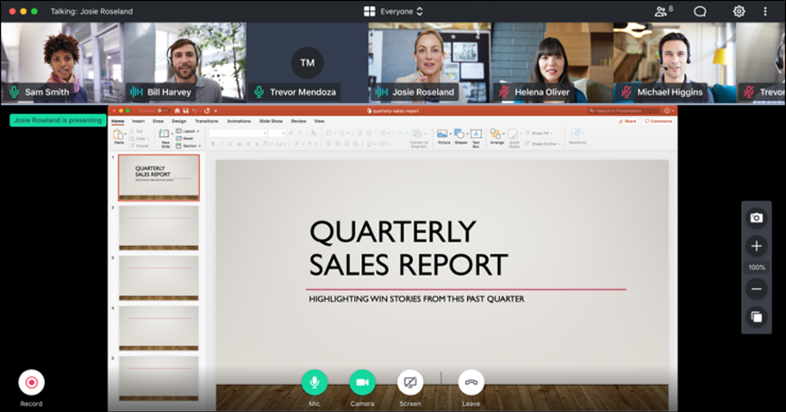Mute yourself with the Mic button
Screen dimensions: 786x412
[315, 383]
